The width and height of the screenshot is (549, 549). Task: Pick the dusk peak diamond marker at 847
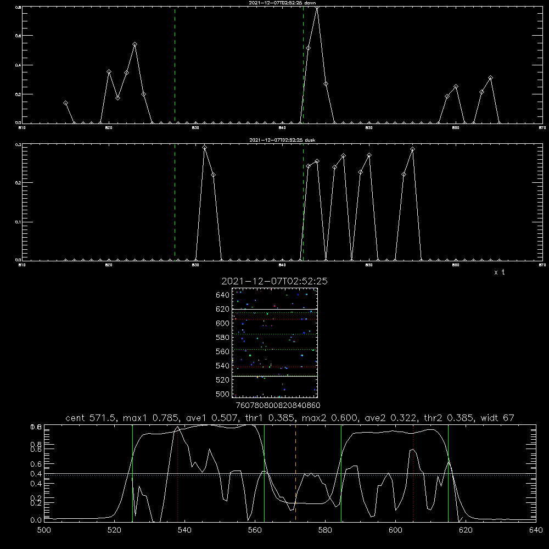click(343, 156)
